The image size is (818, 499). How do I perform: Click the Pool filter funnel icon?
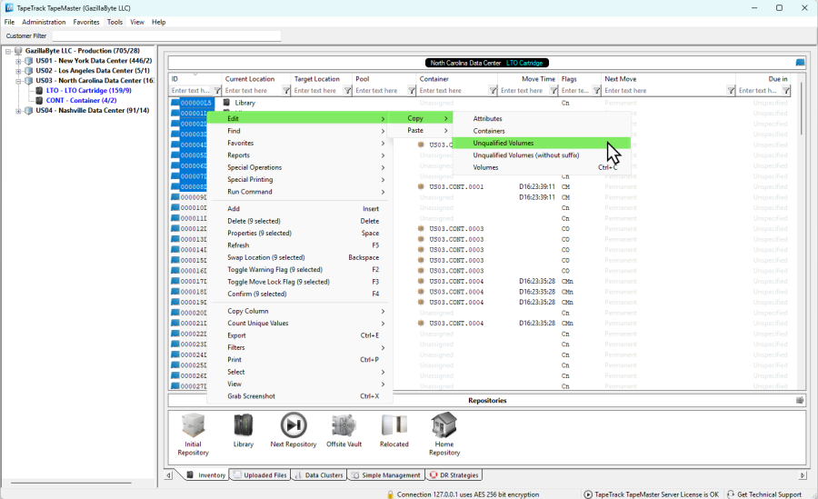(412, 90)
